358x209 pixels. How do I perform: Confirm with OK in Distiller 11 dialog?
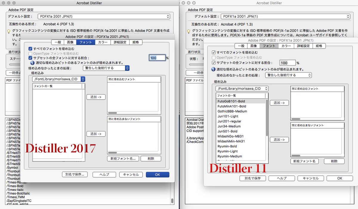pyautogui.click(x=340, y=178)
